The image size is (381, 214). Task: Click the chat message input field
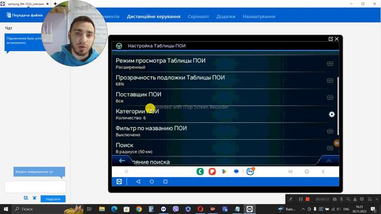(35, 187)
